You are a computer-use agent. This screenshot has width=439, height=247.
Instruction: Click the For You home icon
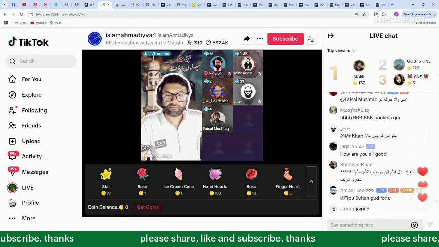tap(12, 79)
